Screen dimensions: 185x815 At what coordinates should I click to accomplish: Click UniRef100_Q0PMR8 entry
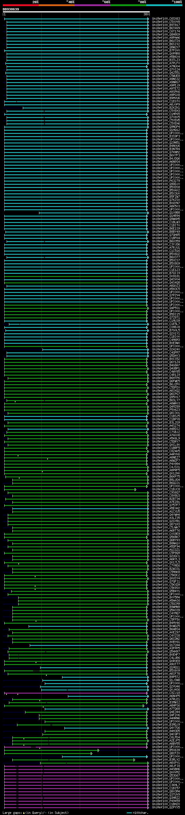point(166,53)
